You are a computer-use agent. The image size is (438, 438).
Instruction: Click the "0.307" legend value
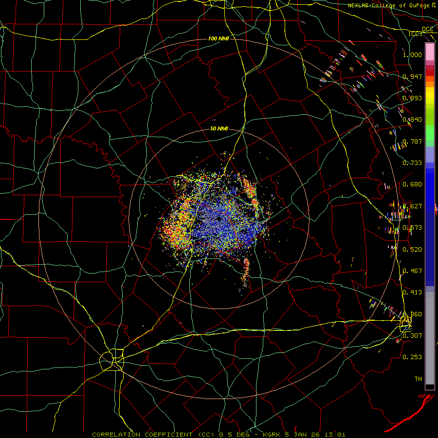pos(412,335)
